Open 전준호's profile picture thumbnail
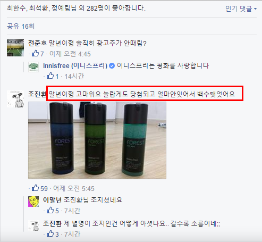262x242 pixels. click(15, 48)
